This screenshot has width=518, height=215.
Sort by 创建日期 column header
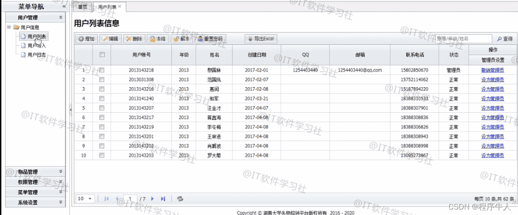click(x=256, y=55)
